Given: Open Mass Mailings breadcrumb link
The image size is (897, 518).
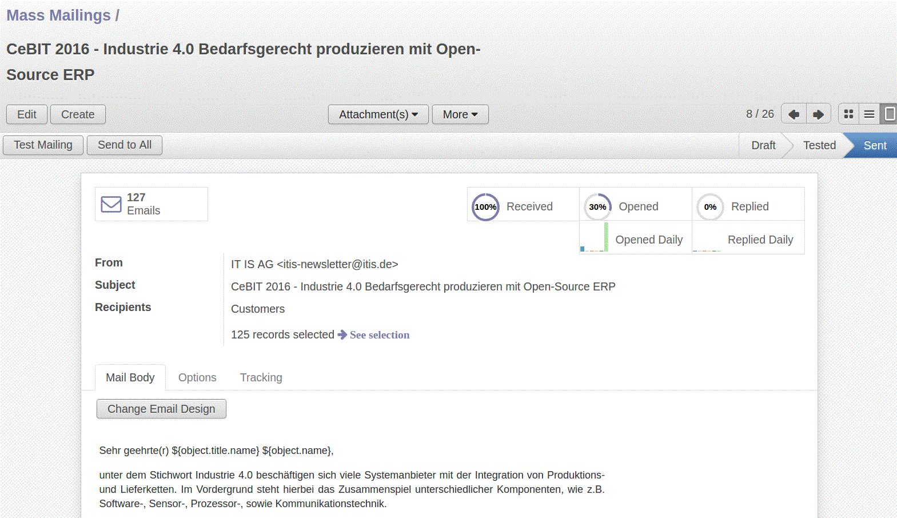Looking at the screenshot, I should [x=58, y=15].
